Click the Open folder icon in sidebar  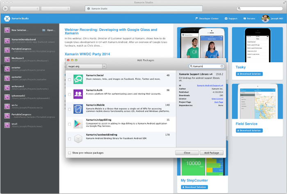pos(44,30)
